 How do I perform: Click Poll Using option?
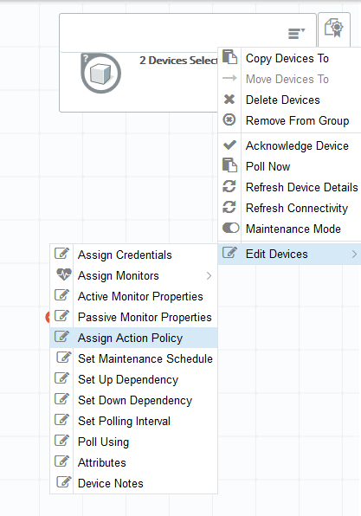[133, 442]
